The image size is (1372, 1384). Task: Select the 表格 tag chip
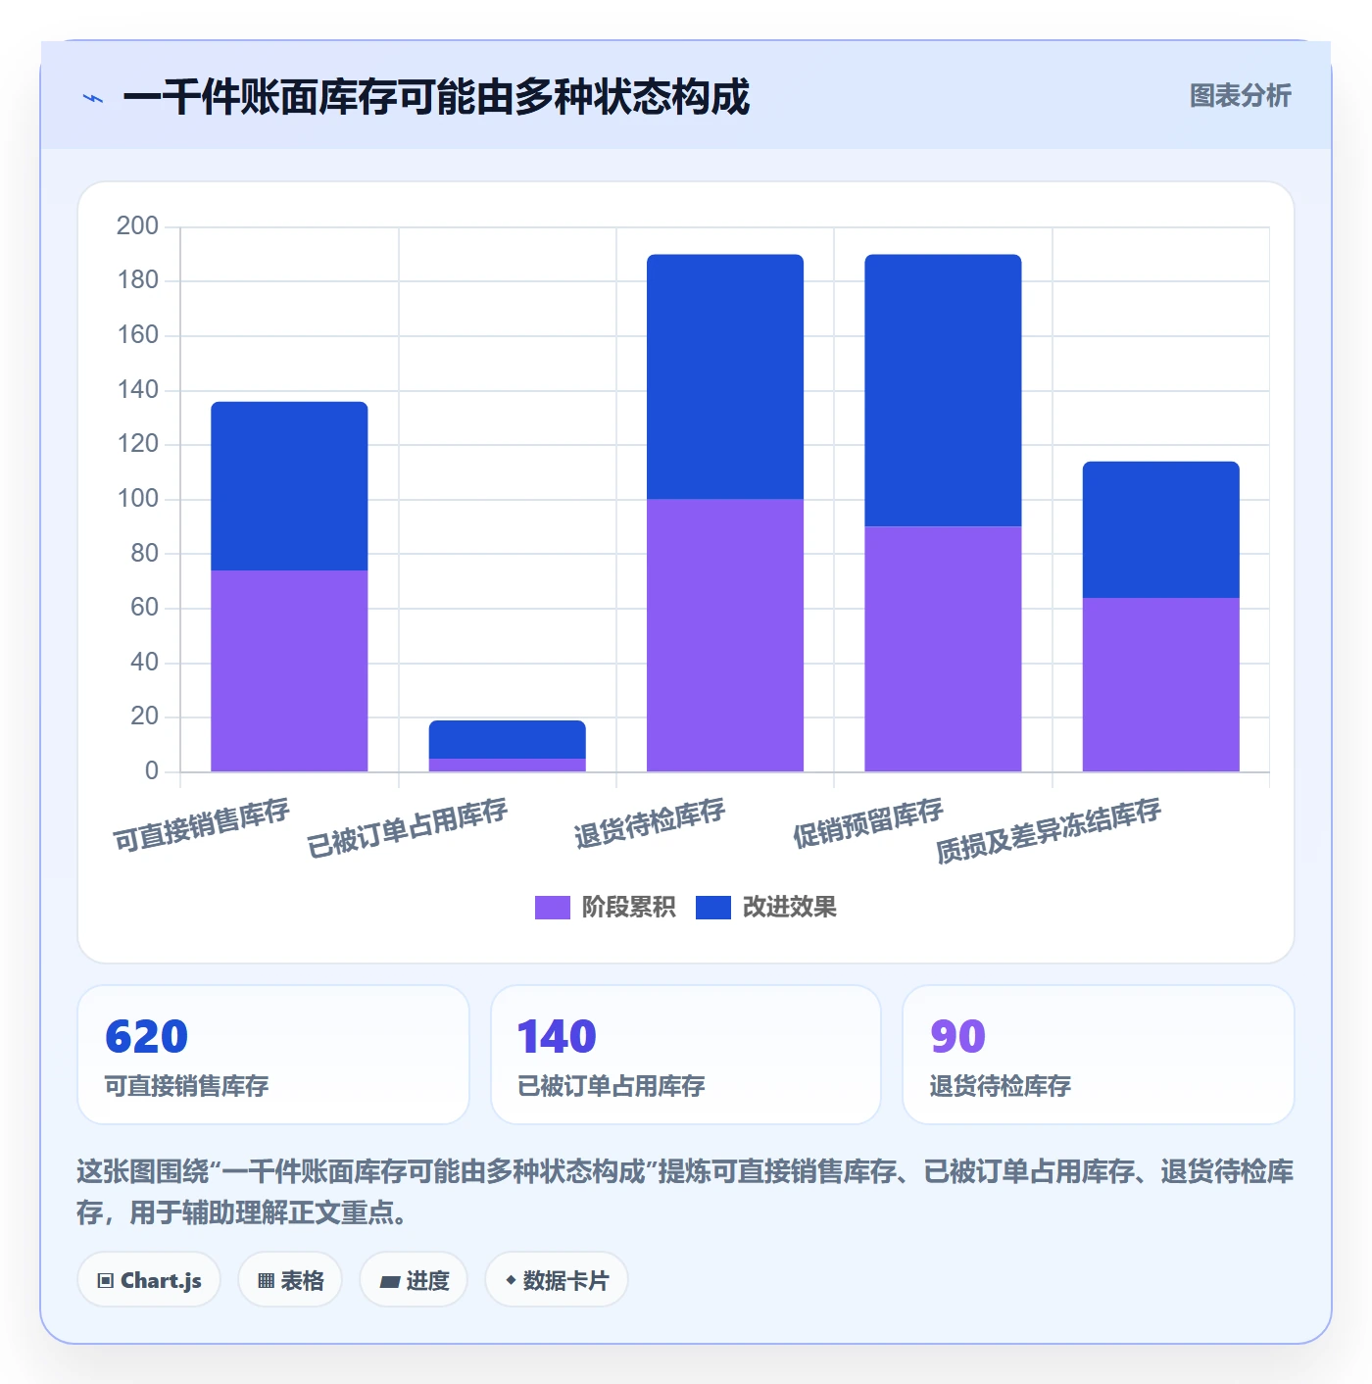tap(290, 1280)
